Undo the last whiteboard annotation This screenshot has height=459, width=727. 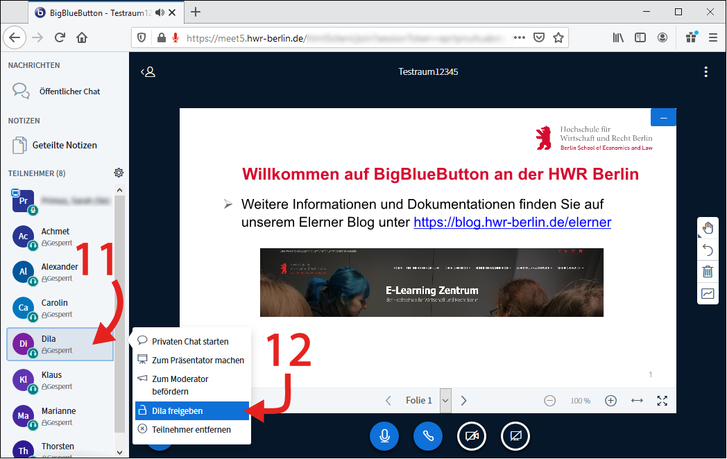(x=708, y=250)
